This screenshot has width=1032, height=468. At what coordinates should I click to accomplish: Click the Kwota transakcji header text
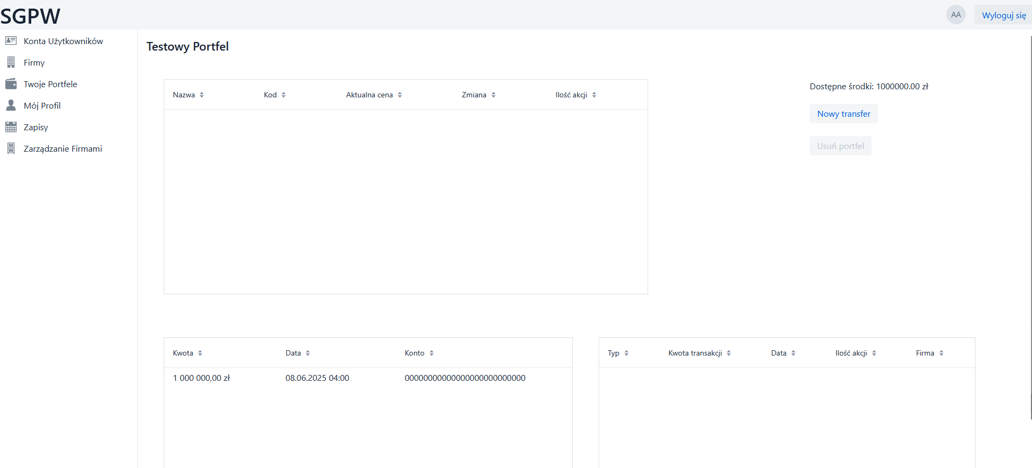coord(695,353)
